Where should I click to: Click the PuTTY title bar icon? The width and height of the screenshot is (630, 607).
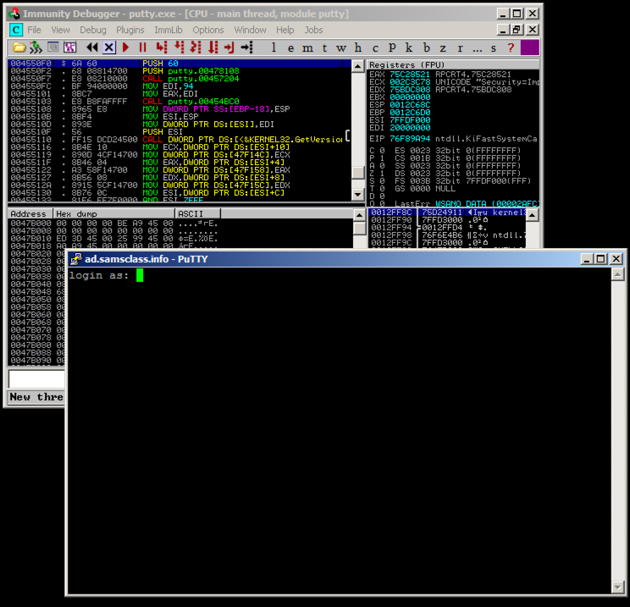coord(75,259)
